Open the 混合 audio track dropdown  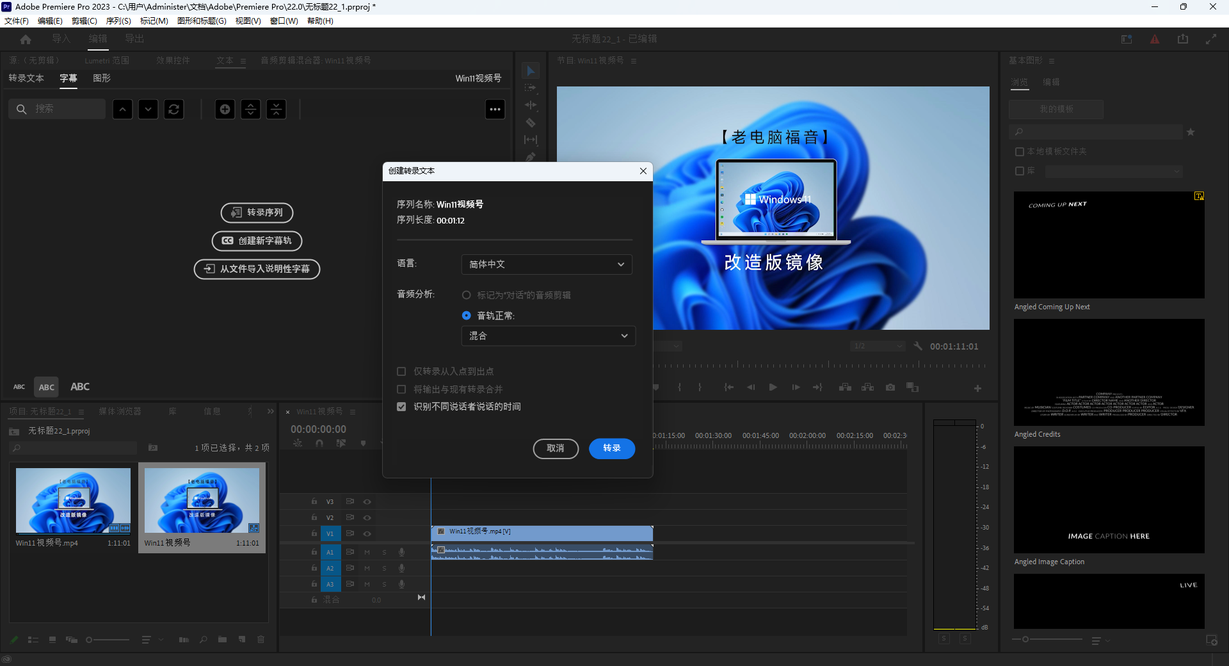coord(549,336)
